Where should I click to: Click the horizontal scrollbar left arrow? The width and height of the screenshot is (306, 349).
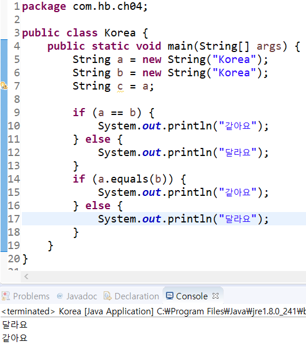point(26,277)
